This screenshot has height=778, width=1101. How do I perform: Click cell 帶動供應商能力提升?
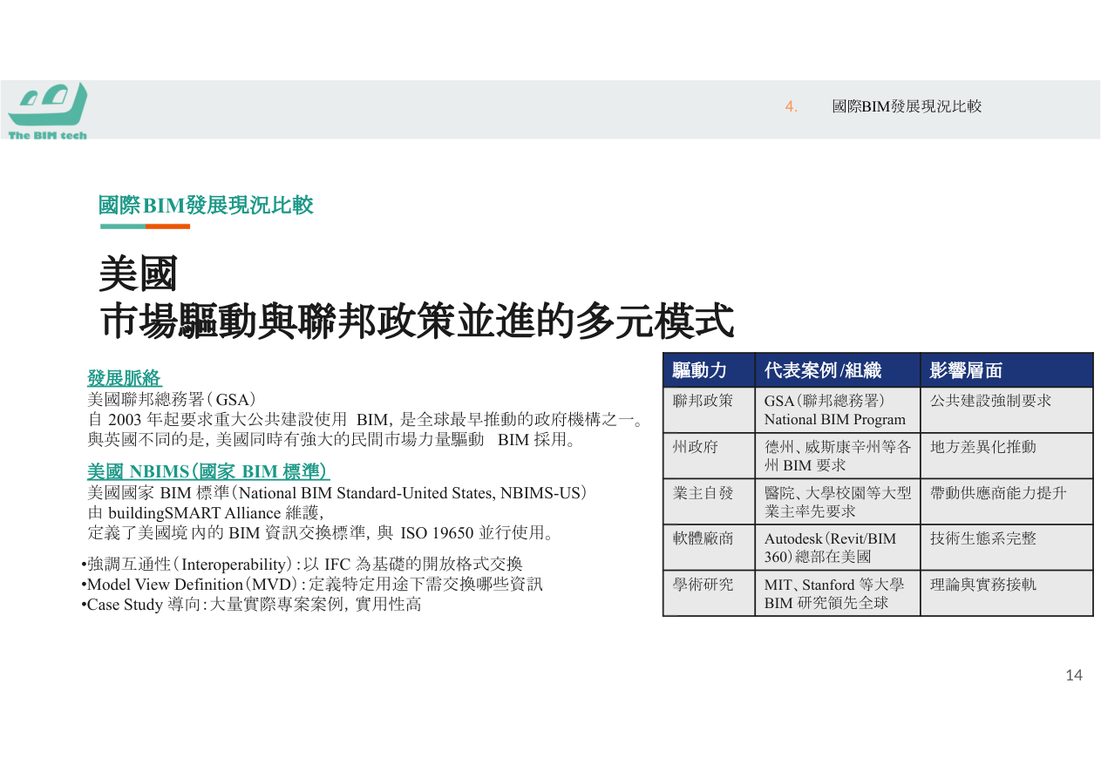(x=1007, y=502)
